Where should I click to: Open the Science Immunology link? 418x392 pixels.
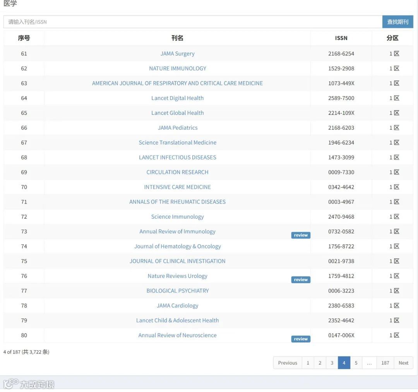click(x=177, y=217)
